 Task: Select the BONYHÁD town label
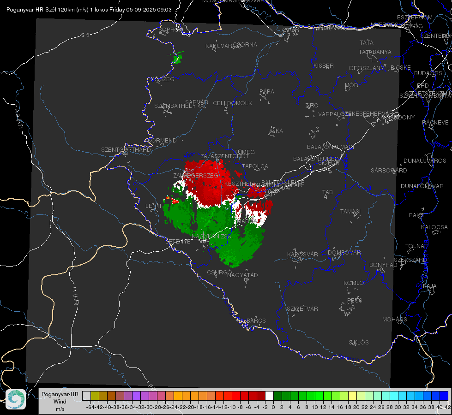tap(383, 265)
